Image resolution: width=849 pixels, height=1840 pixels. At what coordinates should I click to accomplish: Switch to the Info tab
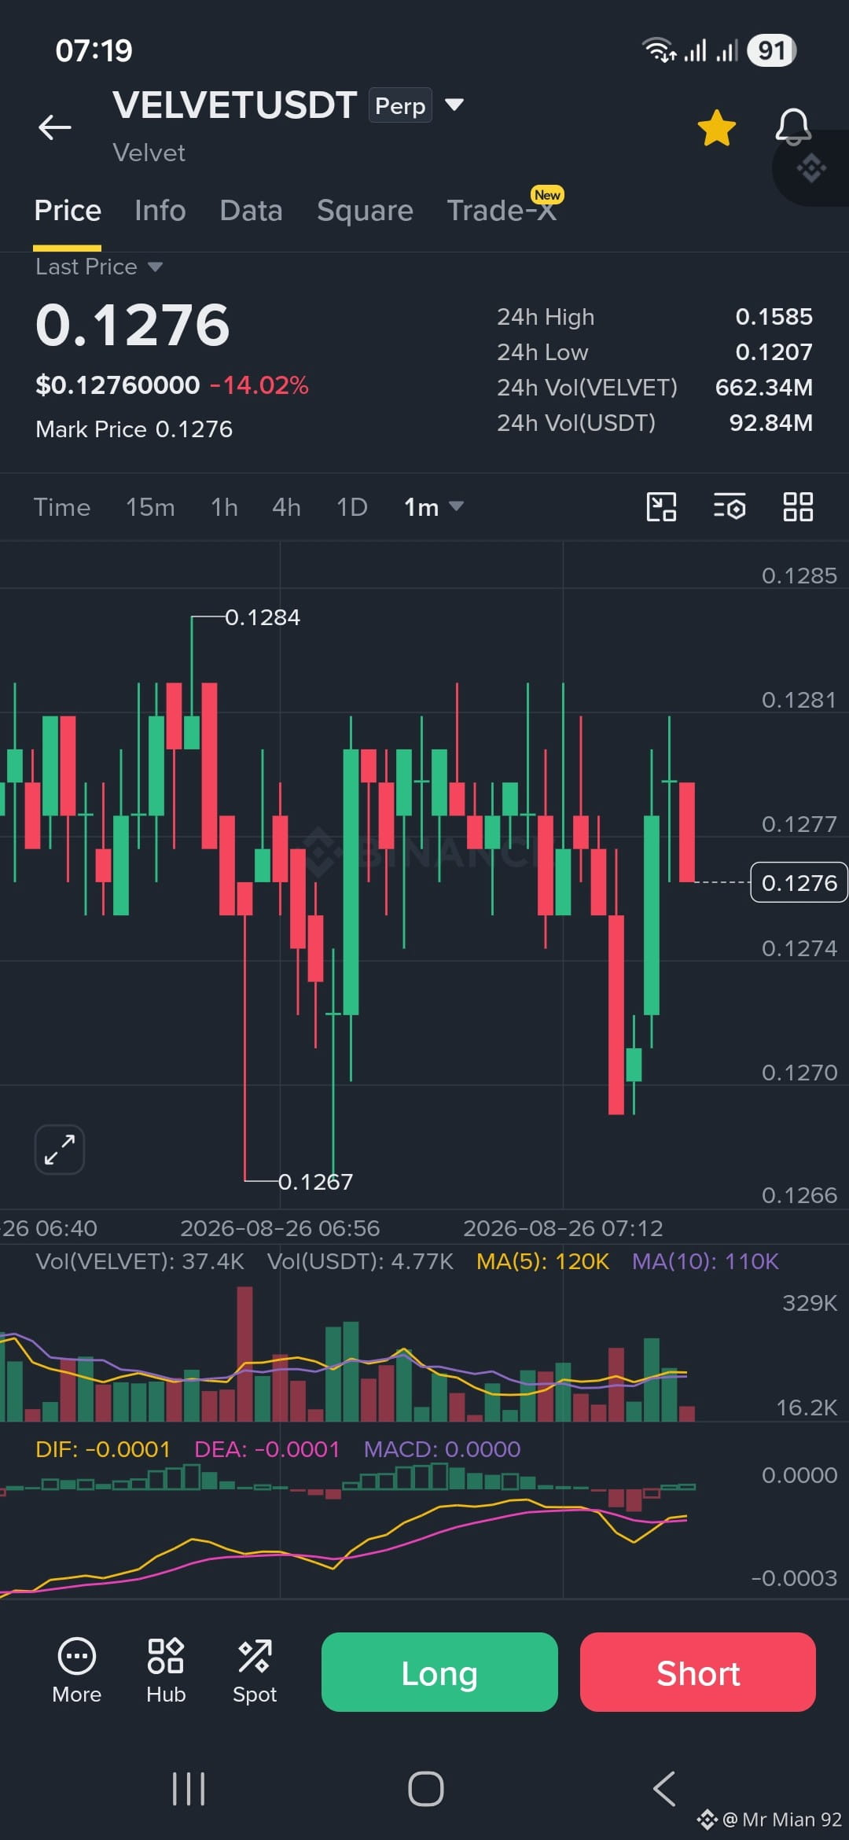[160, 211]
